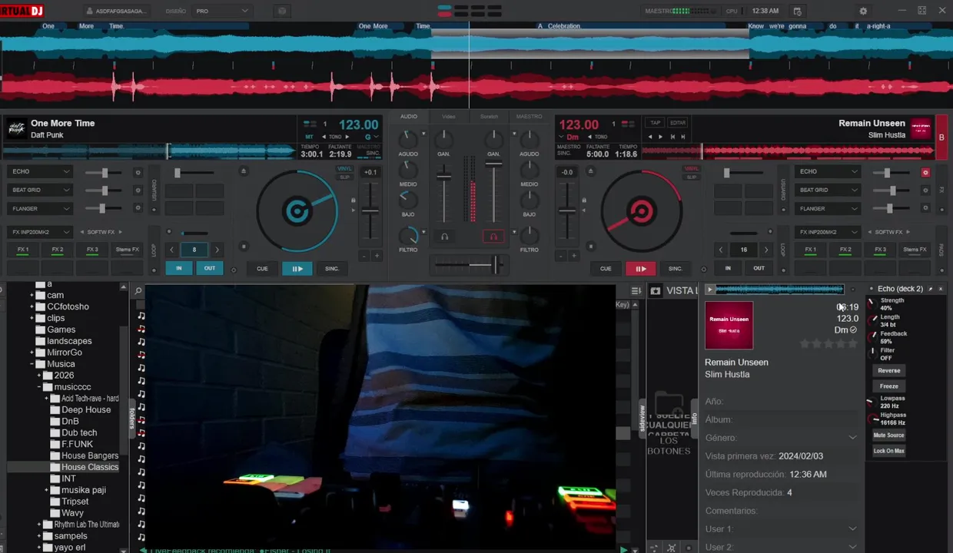Click the master record icon next to layout selector
953x553 pixels.
282,11
